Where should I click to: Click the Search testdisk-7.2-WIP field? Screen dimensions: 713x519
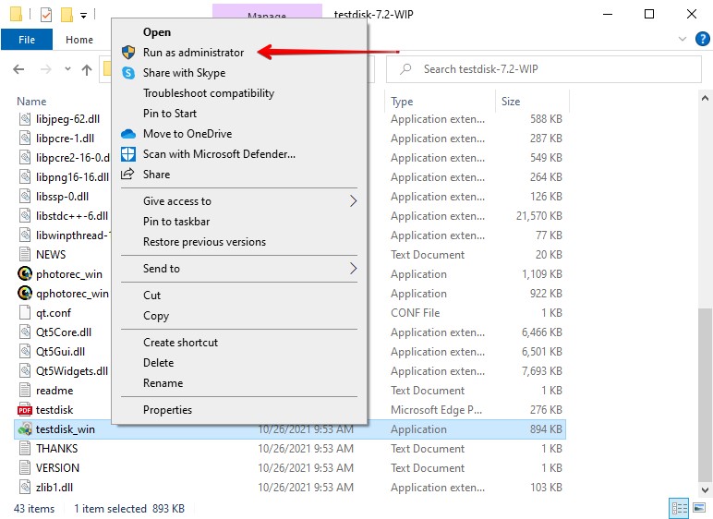coord(543,69)
